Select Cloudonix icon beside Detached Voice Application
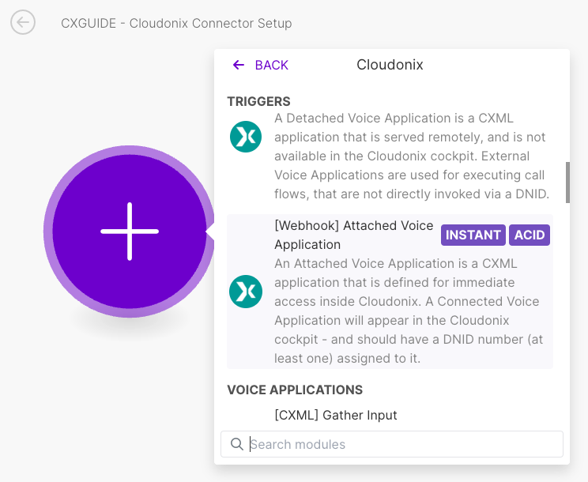This screenshot has width=588, height=482. 245,137
